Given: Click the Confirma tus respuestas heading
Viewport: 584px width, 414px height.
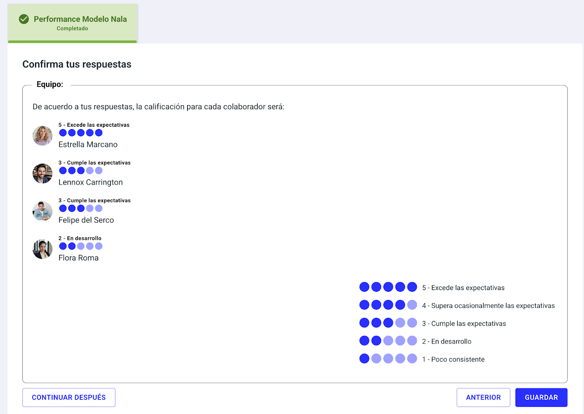Looking at the screenshot, I should tap(77, 64).
